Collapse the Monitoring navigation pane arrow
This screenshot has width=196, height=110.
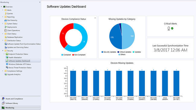coord(40,2)
